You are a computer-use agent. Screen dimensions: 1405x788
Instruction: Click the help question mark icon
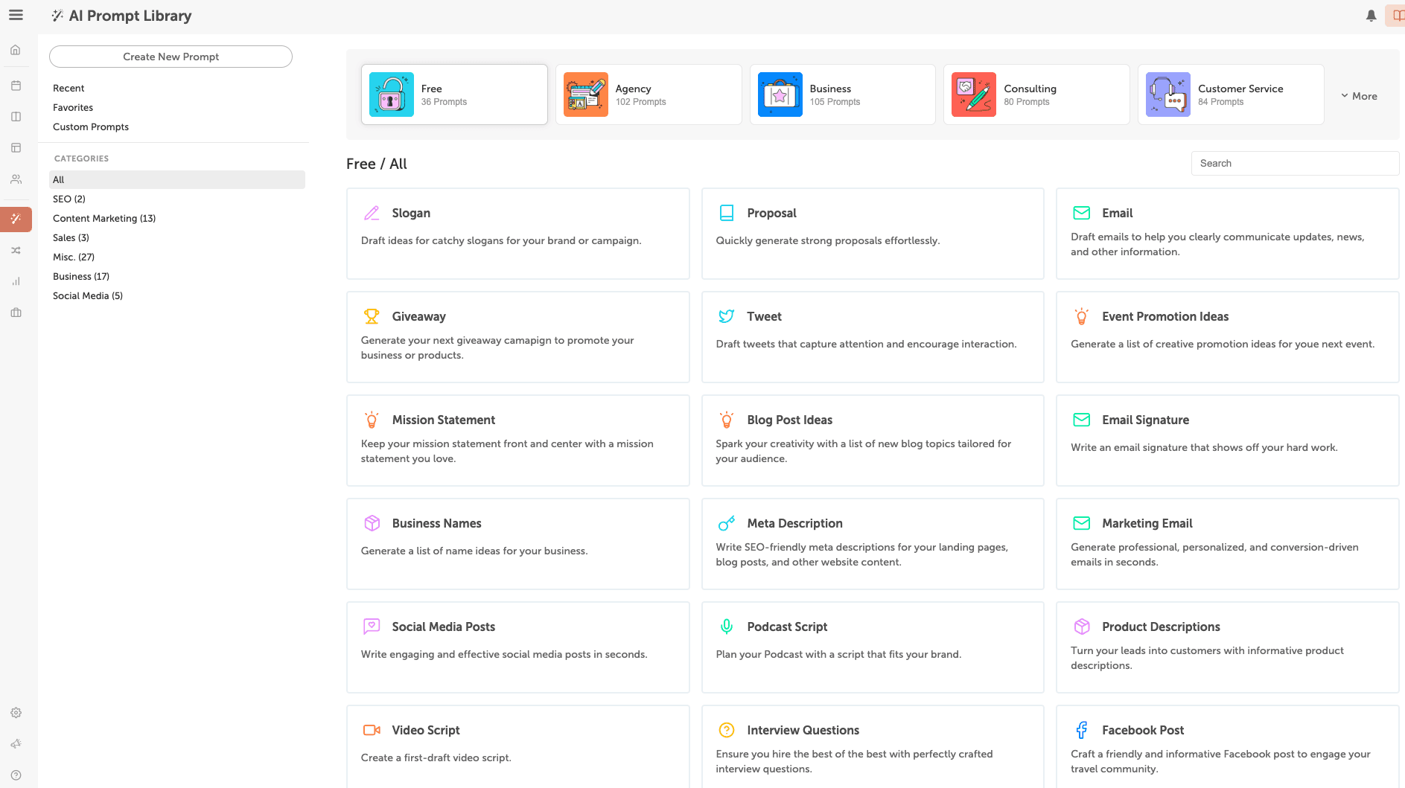tap(16, 775)
